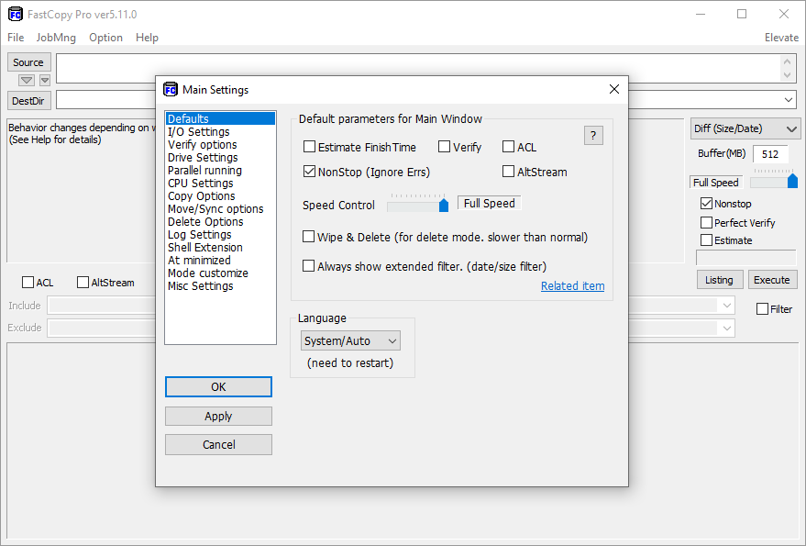This screenshot has width=806, height=546.
Task: Close the Main Settings dialog with the X
Action: point(614,89)
